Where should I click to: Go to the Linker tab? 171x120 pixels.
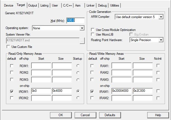pyautogui.click(x=90, y=5)
